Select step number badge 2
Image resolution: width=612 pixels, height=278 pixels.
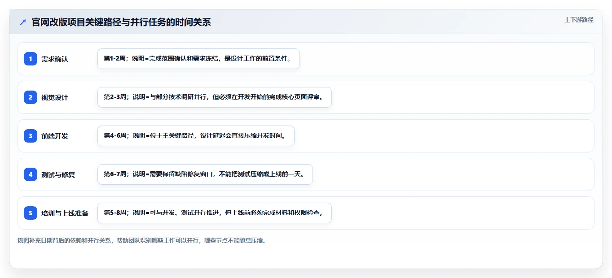tap(31, 97)
